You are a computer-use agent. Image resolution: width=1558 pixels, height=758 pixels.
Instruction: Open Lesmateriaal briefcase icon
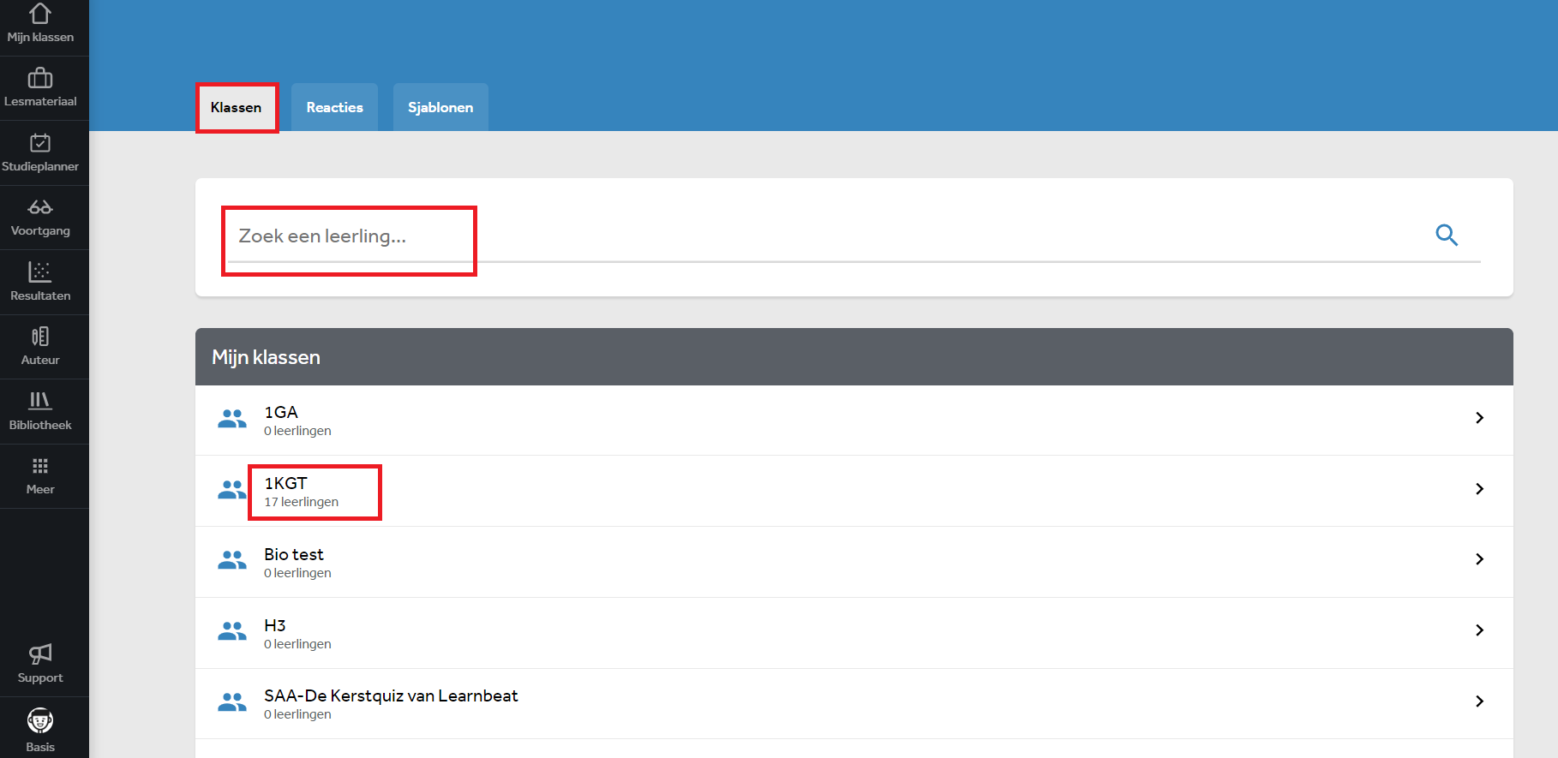[40, 78]
